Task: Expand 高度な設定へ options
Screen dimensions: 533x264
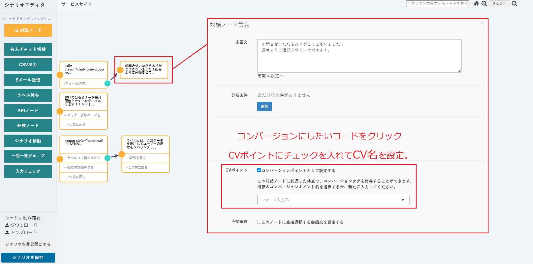Action: (x=270, y=76)
